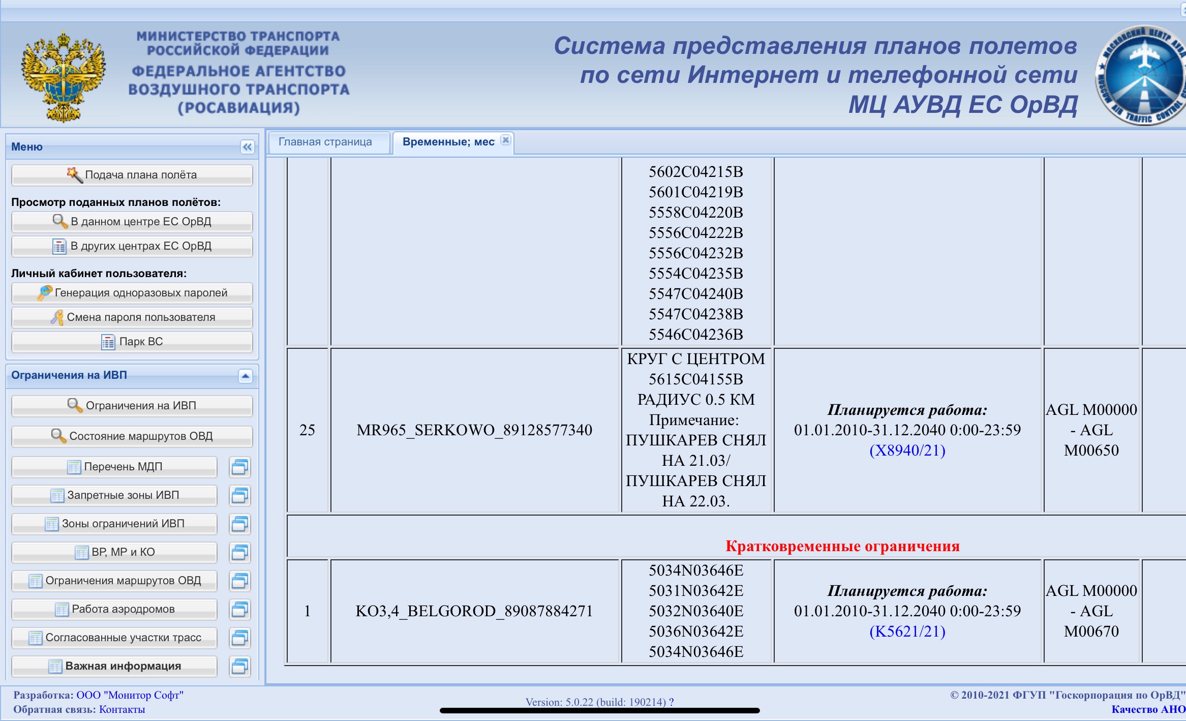The width and height of the screenshot is (1186, 721).
Task: Open Ограничения маршрутов ОВД in new window icon
Action: (239, 581)
